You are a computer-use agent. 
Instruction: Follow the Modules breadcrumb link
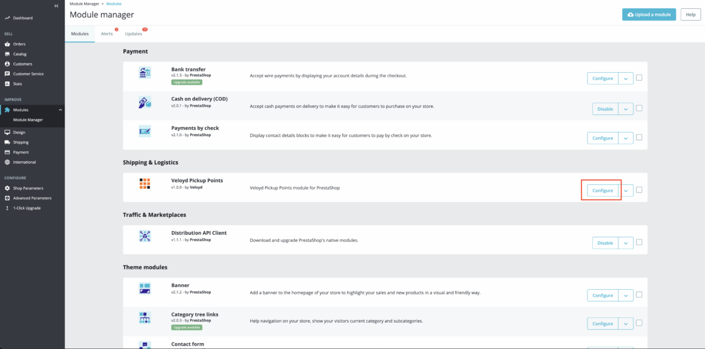[114, 4]
